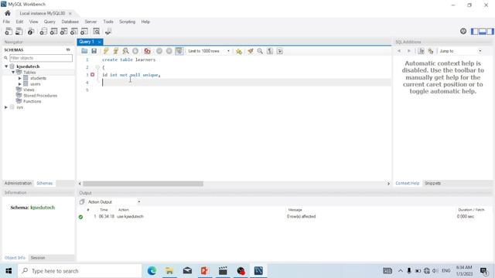Toggle word wrap icon

coord(280,51)
